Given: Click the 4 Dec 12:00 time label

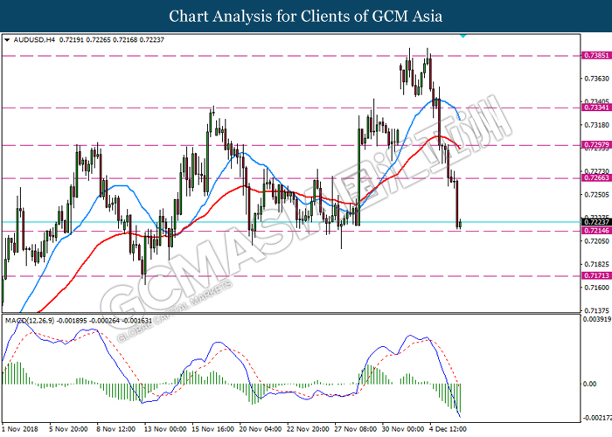Looking at the screenshot, I should pyautogui.click(x=448, y=429).
